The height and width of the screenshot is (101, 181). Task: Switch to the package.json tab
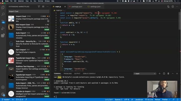click(76, 7)
